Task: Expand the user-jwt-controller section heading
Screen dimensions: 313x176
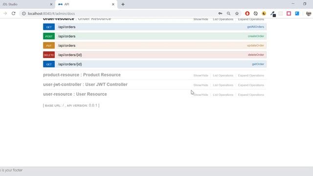Action: coord(85,85)
